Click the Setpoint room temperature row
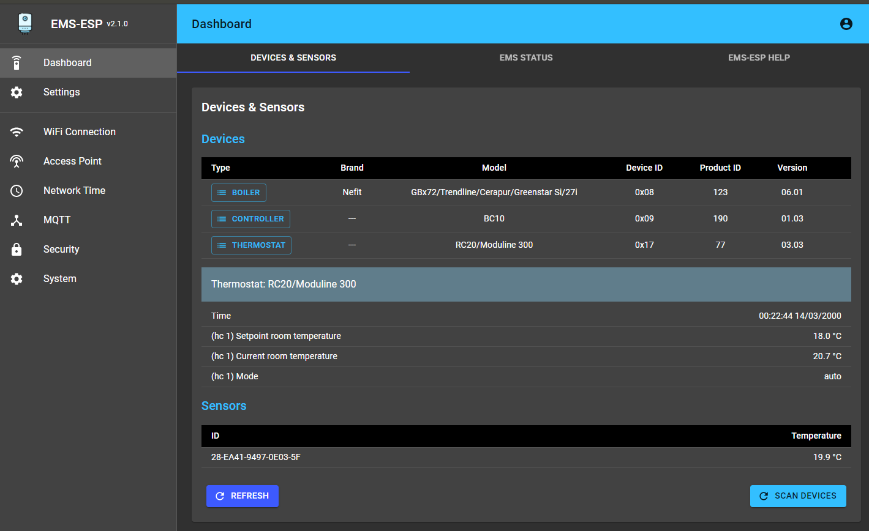The height and width of the screenshot is (531, 869). 525,336
